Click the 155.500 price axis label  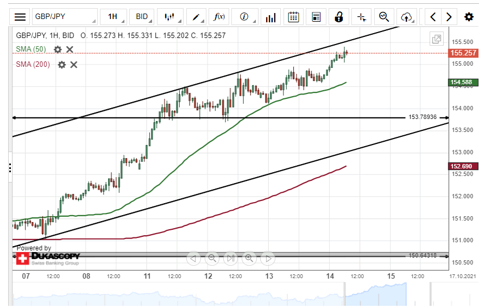[x=462, y=42]
